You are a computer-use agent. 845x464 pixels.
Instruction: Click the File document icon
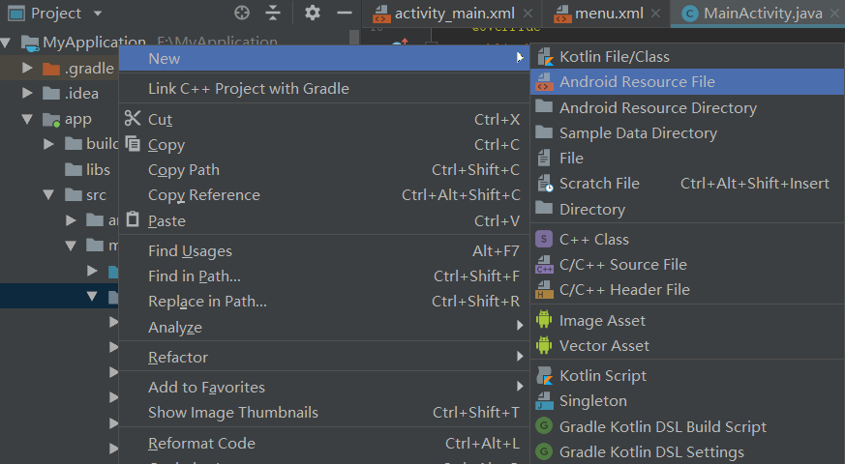(x=544, y=158)
